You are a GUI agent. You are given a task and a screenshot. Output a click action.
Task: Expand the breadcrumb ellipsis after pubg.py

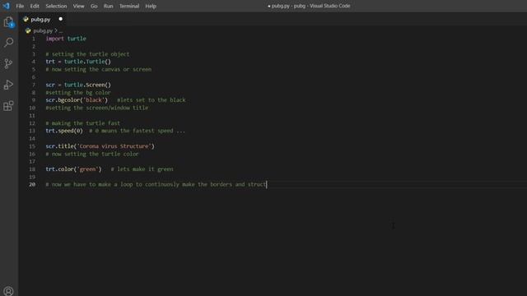61,31
